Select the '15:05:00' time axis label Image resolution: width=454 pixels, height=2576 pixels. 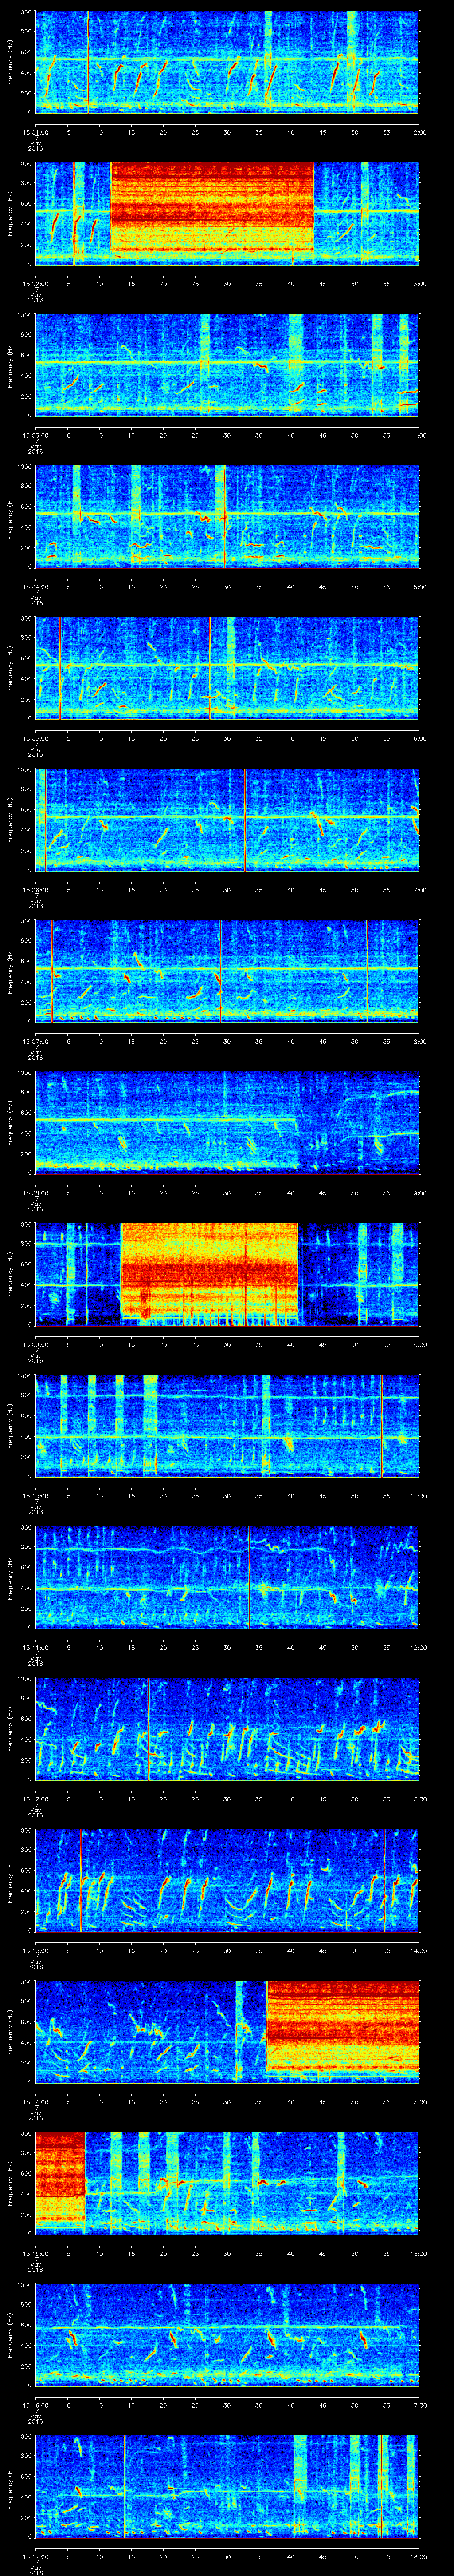click(x=36, y=739)
